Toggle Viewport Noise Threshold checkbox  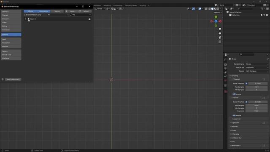point(246,84)
